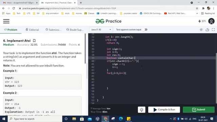Open the Reading list
The image size is (217, 122).
tap(208, 14)
